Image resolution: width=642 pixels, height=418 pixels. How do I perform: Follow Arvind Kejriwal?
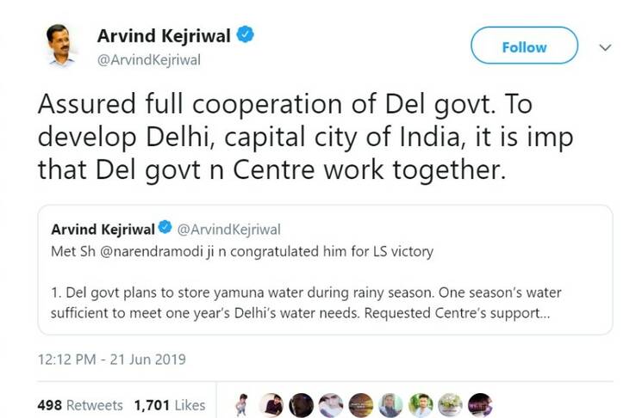coord(524,46)
